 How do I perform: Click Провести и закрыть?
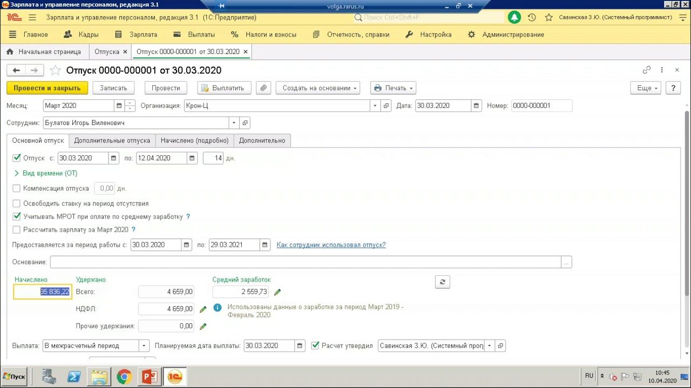(x=47, y=88)
